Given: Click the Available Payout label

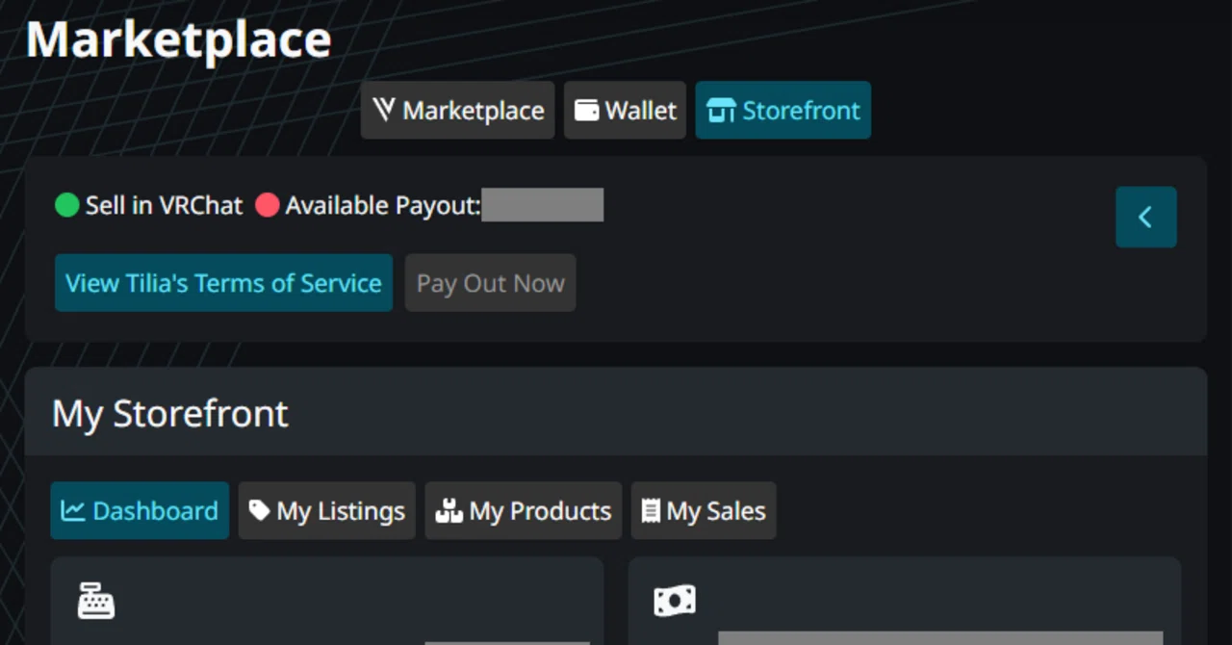Looking at the screenshot, I should [383, 205].
